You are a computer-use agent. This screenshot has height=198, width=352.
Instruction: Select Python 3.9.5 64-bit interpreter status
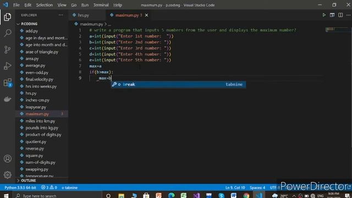click(x=20, y=188)
